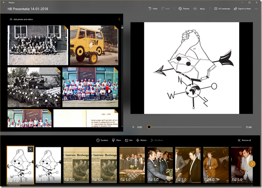Open the Filters tool

[x=116, y=140]
